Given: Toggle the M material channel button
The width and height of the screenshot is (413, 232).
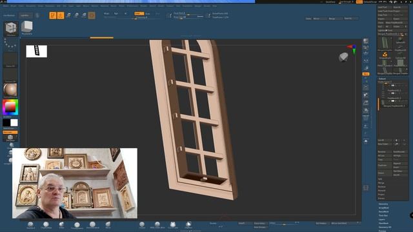Looking at the screenshot, I should [125, 14].
